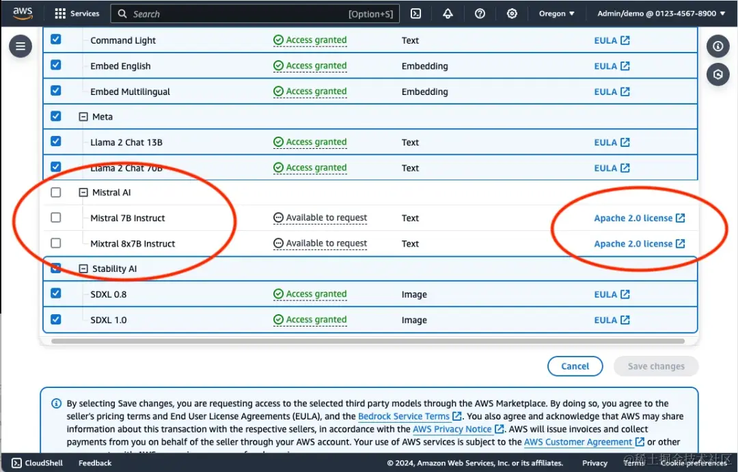Open Cookie preferences in the footer

[694, 463]
